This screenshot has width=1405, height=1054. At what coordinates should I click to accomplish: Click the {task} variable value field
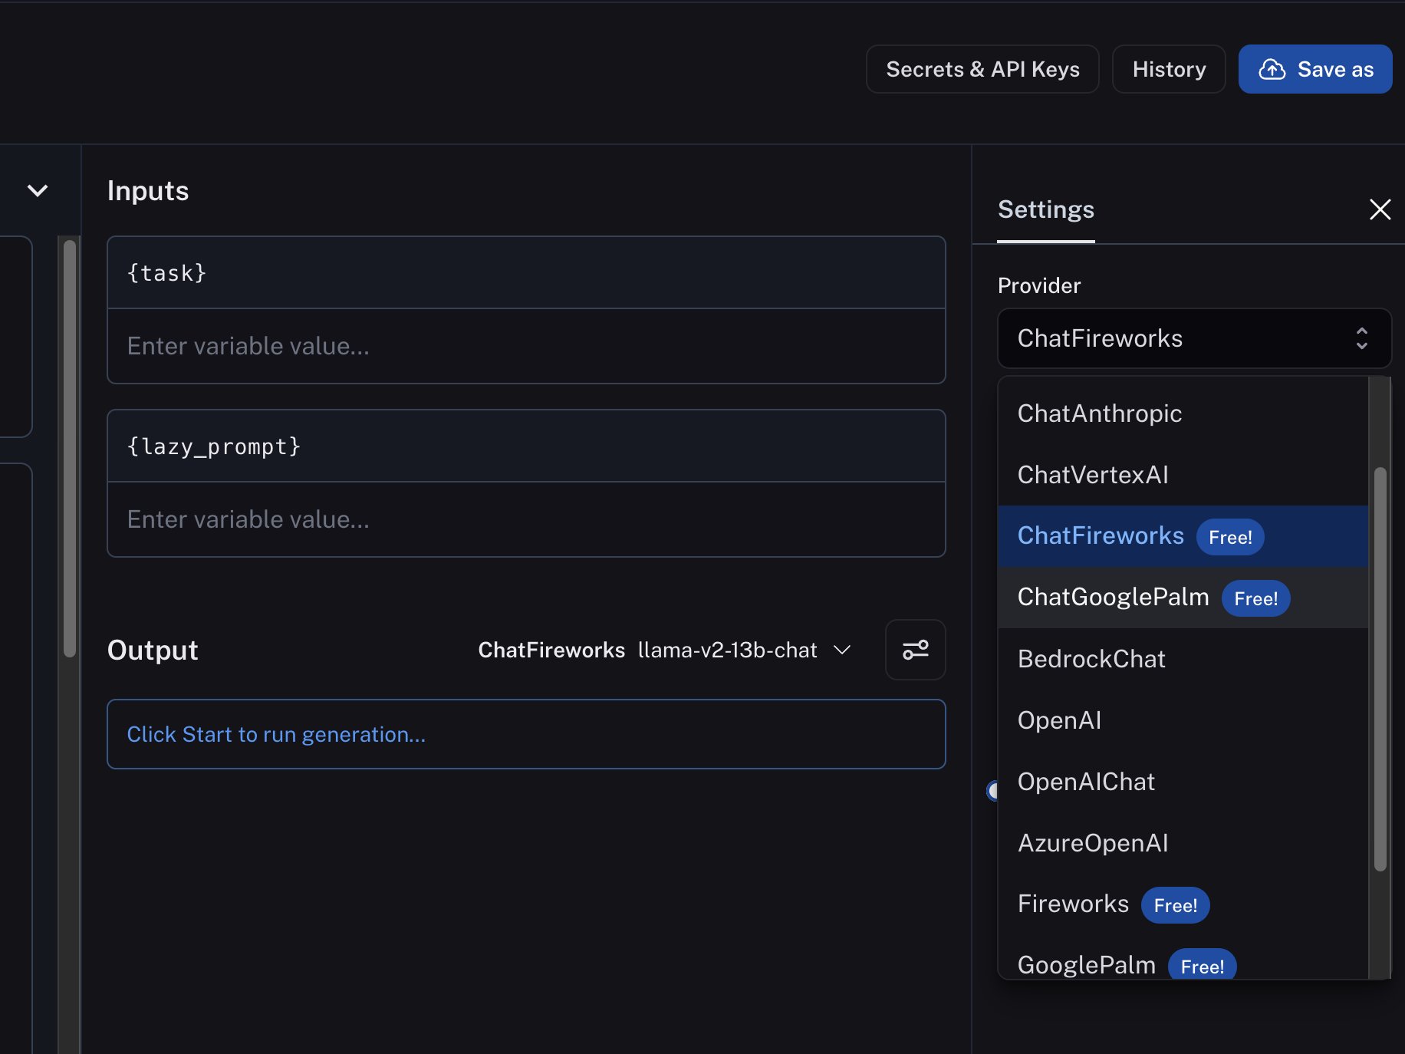526,346
